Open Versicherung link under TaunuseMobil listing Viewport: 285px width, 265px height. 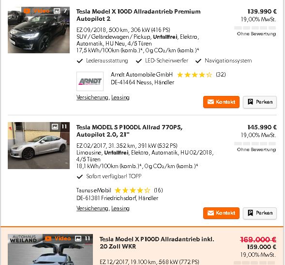click(92, 208)
